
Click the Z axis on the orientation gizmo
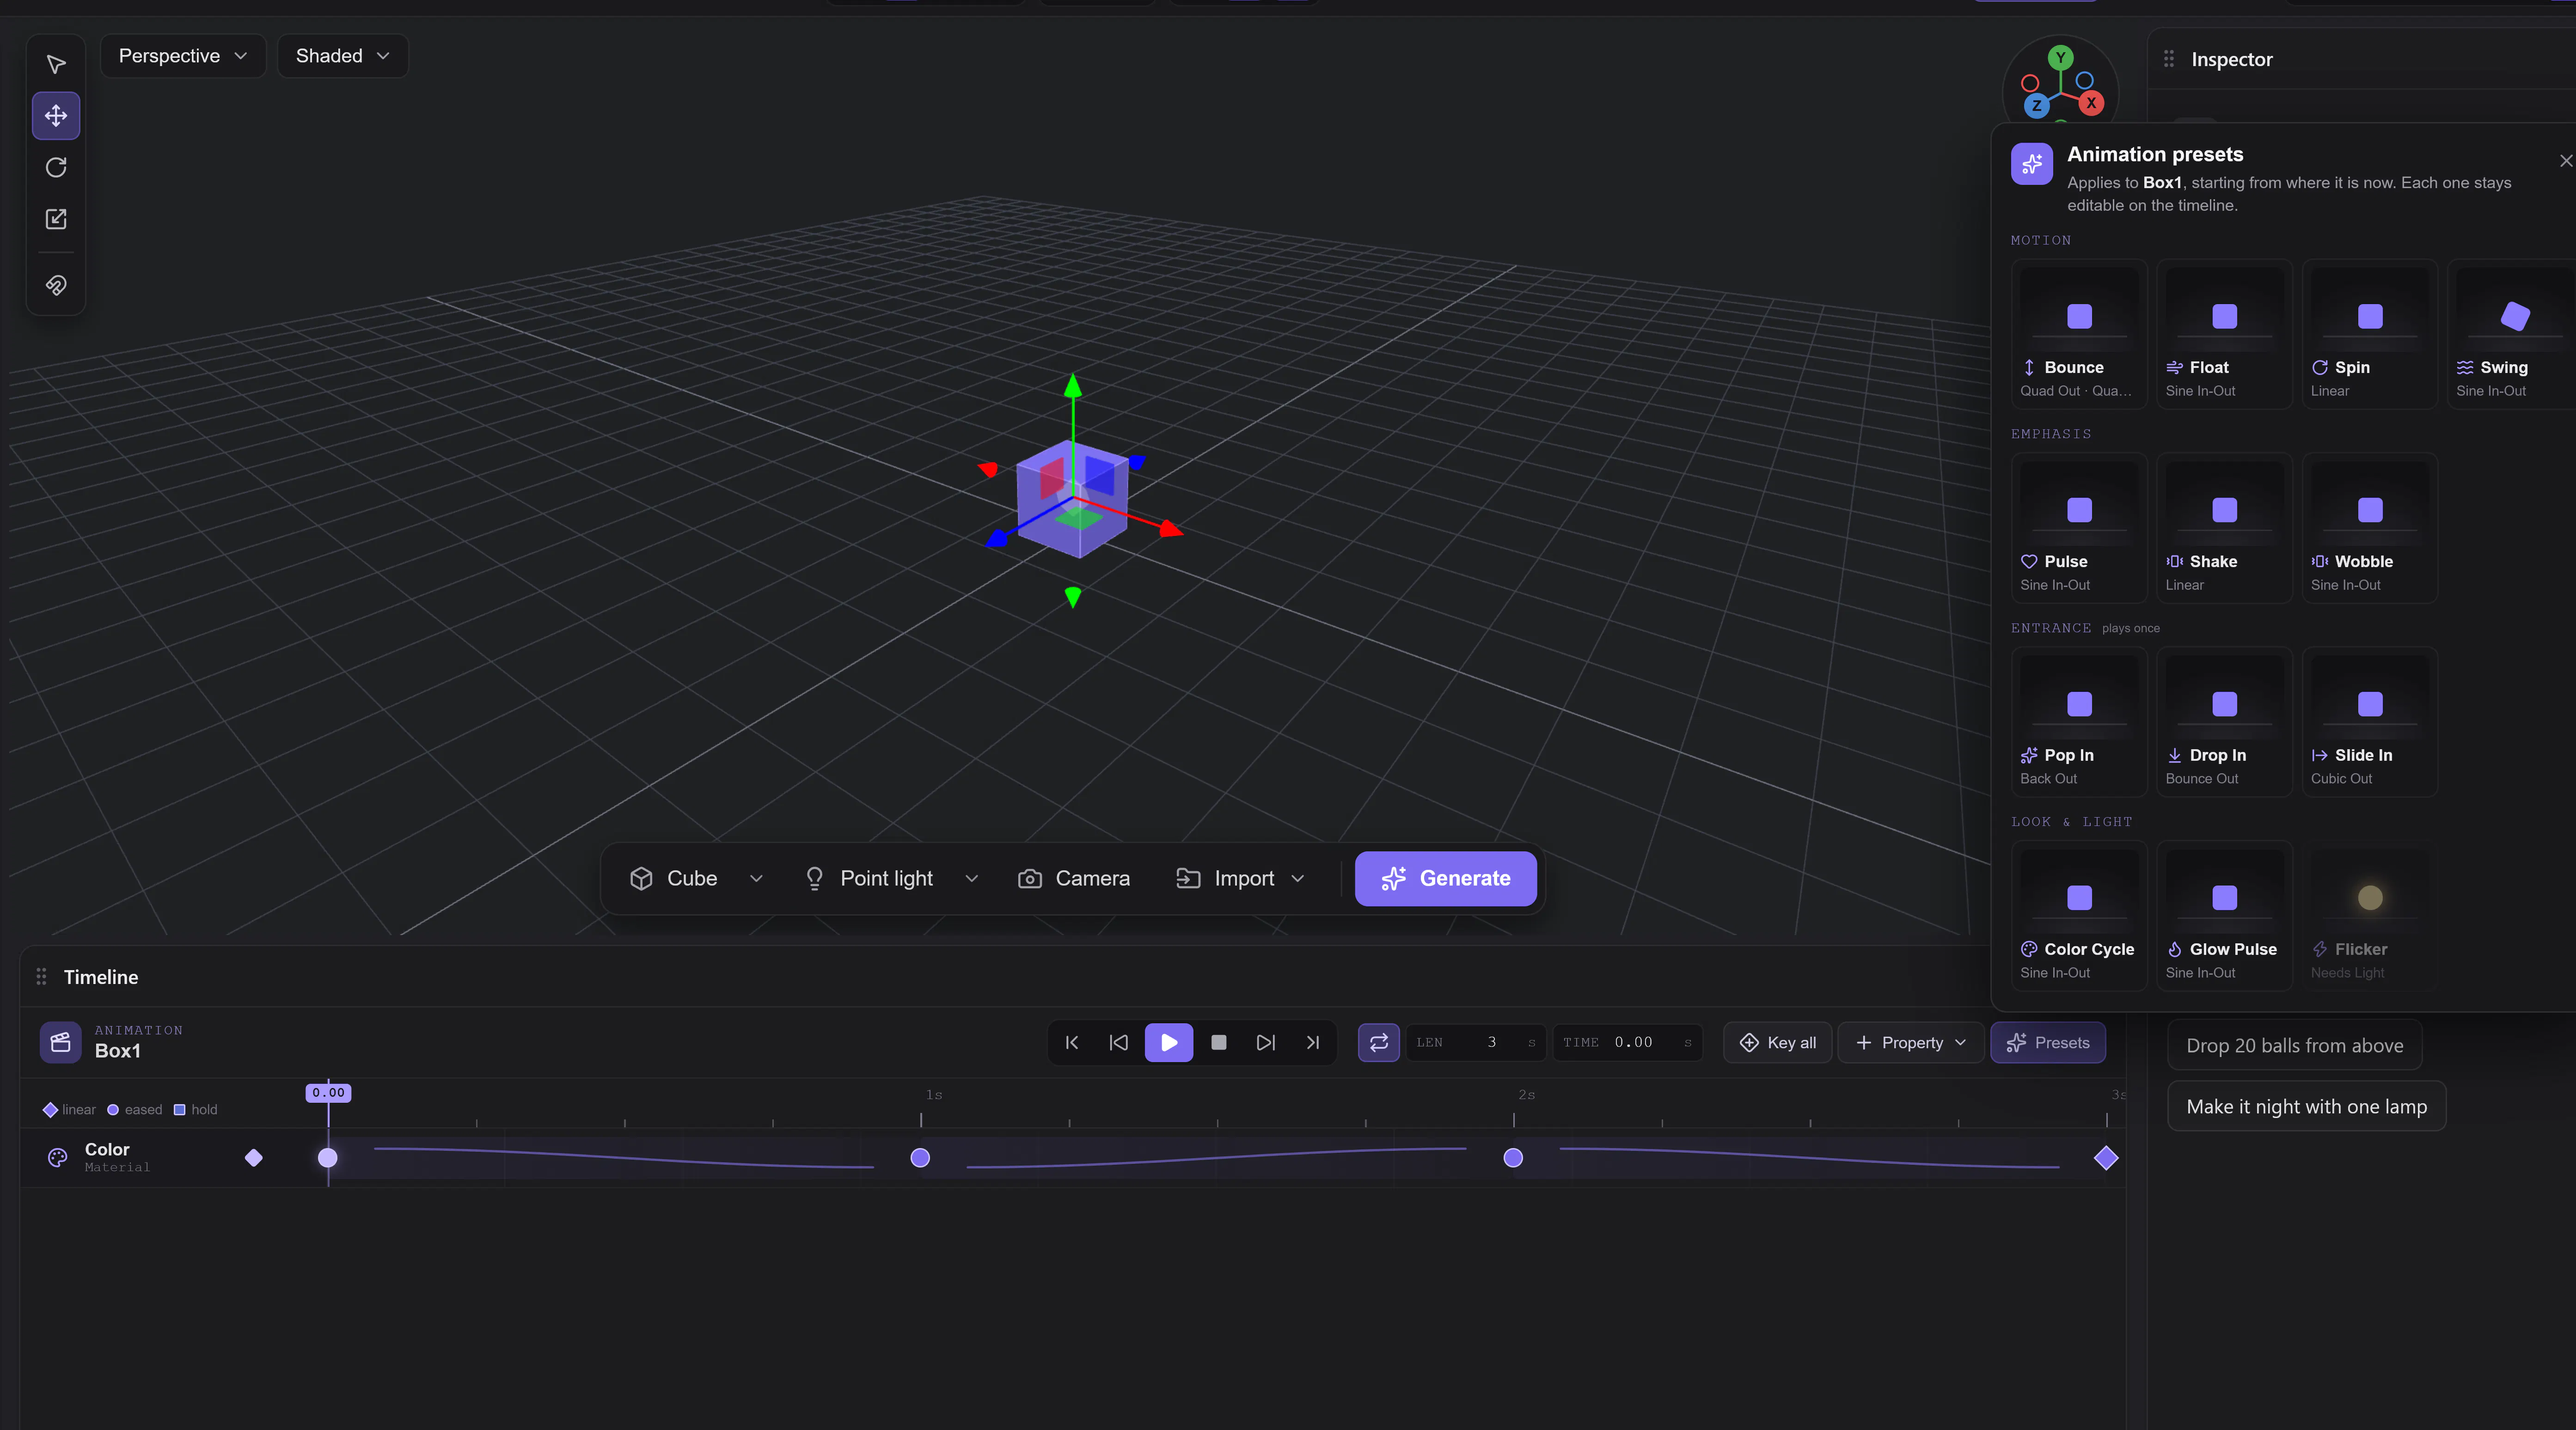2036,105
